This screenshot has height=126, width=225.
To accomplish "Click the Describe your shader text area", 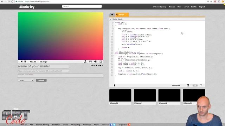I will click(x=60, y=76).
